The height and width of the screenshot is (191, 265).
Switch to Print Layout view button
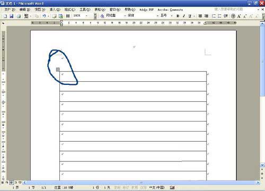point(11,183)
